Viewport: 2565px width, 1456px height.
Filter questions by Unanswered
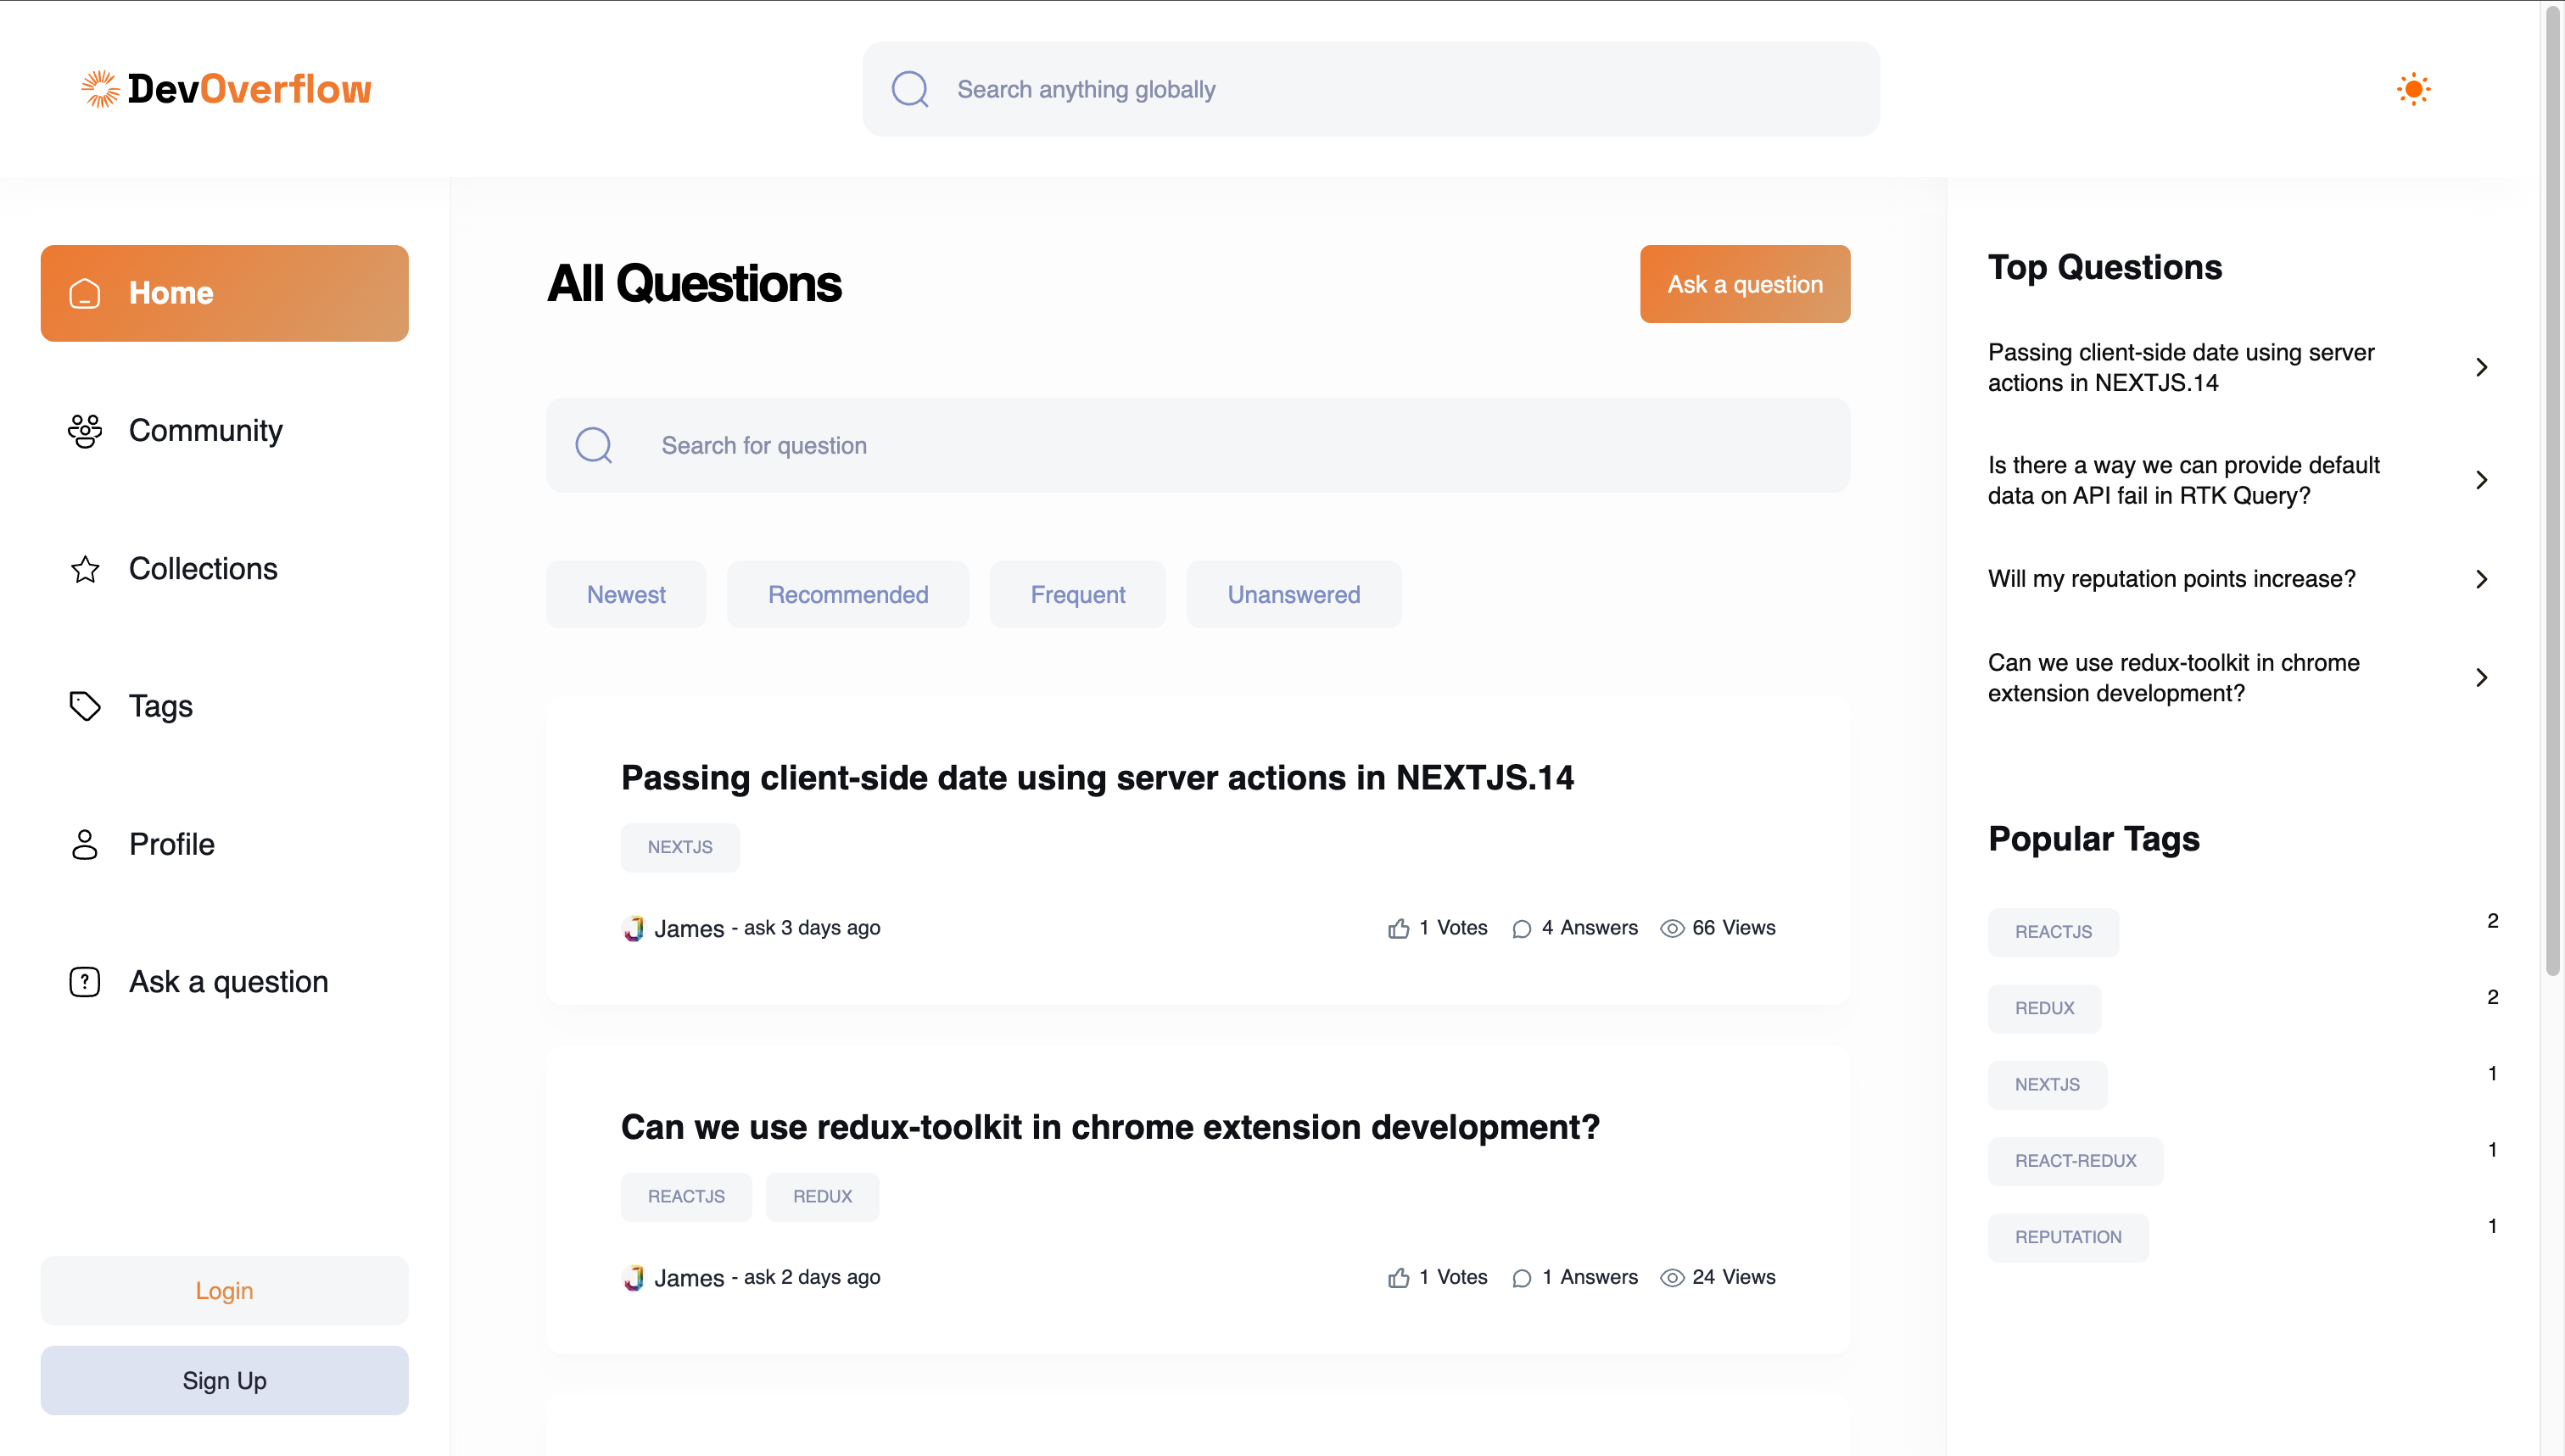click(1294, 595)
